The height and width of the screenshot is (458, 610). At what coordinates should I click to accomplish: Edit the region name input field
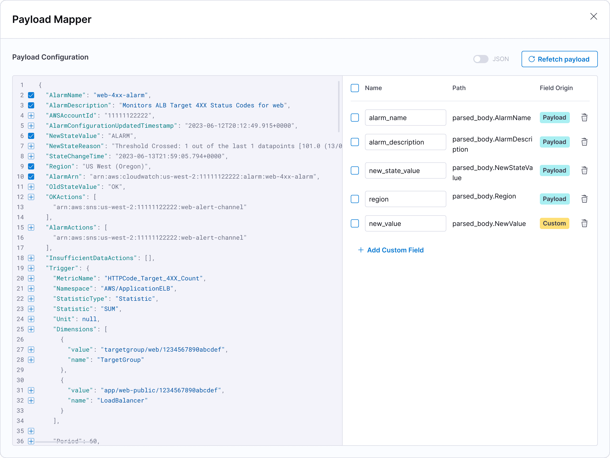coord(405,199)
